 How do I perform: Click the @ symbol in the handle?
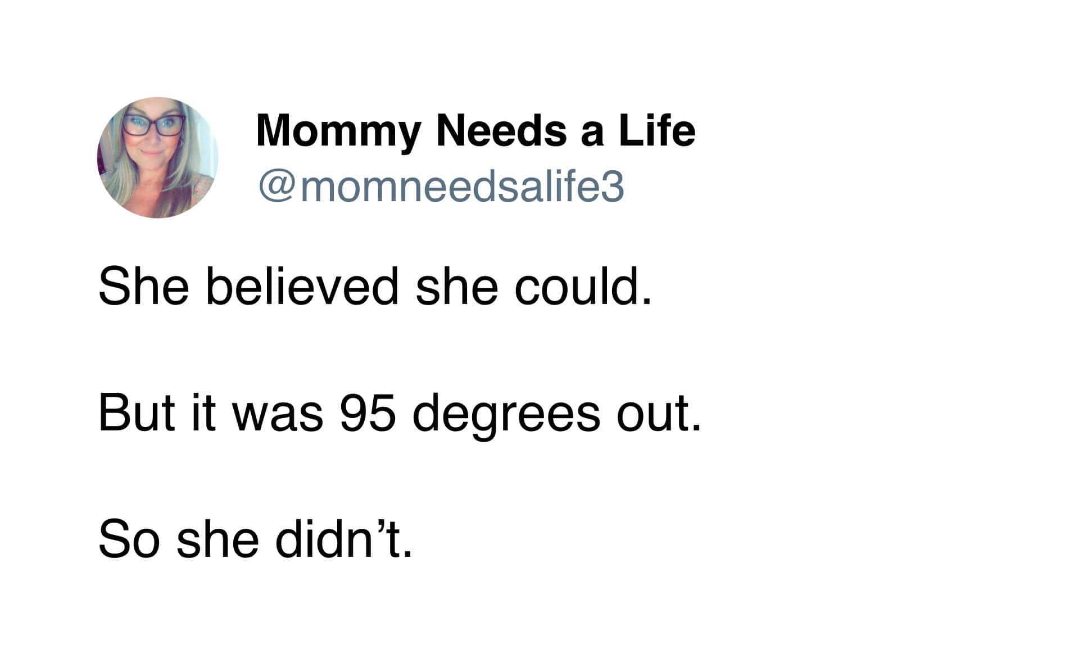click(x=277, y=188)
